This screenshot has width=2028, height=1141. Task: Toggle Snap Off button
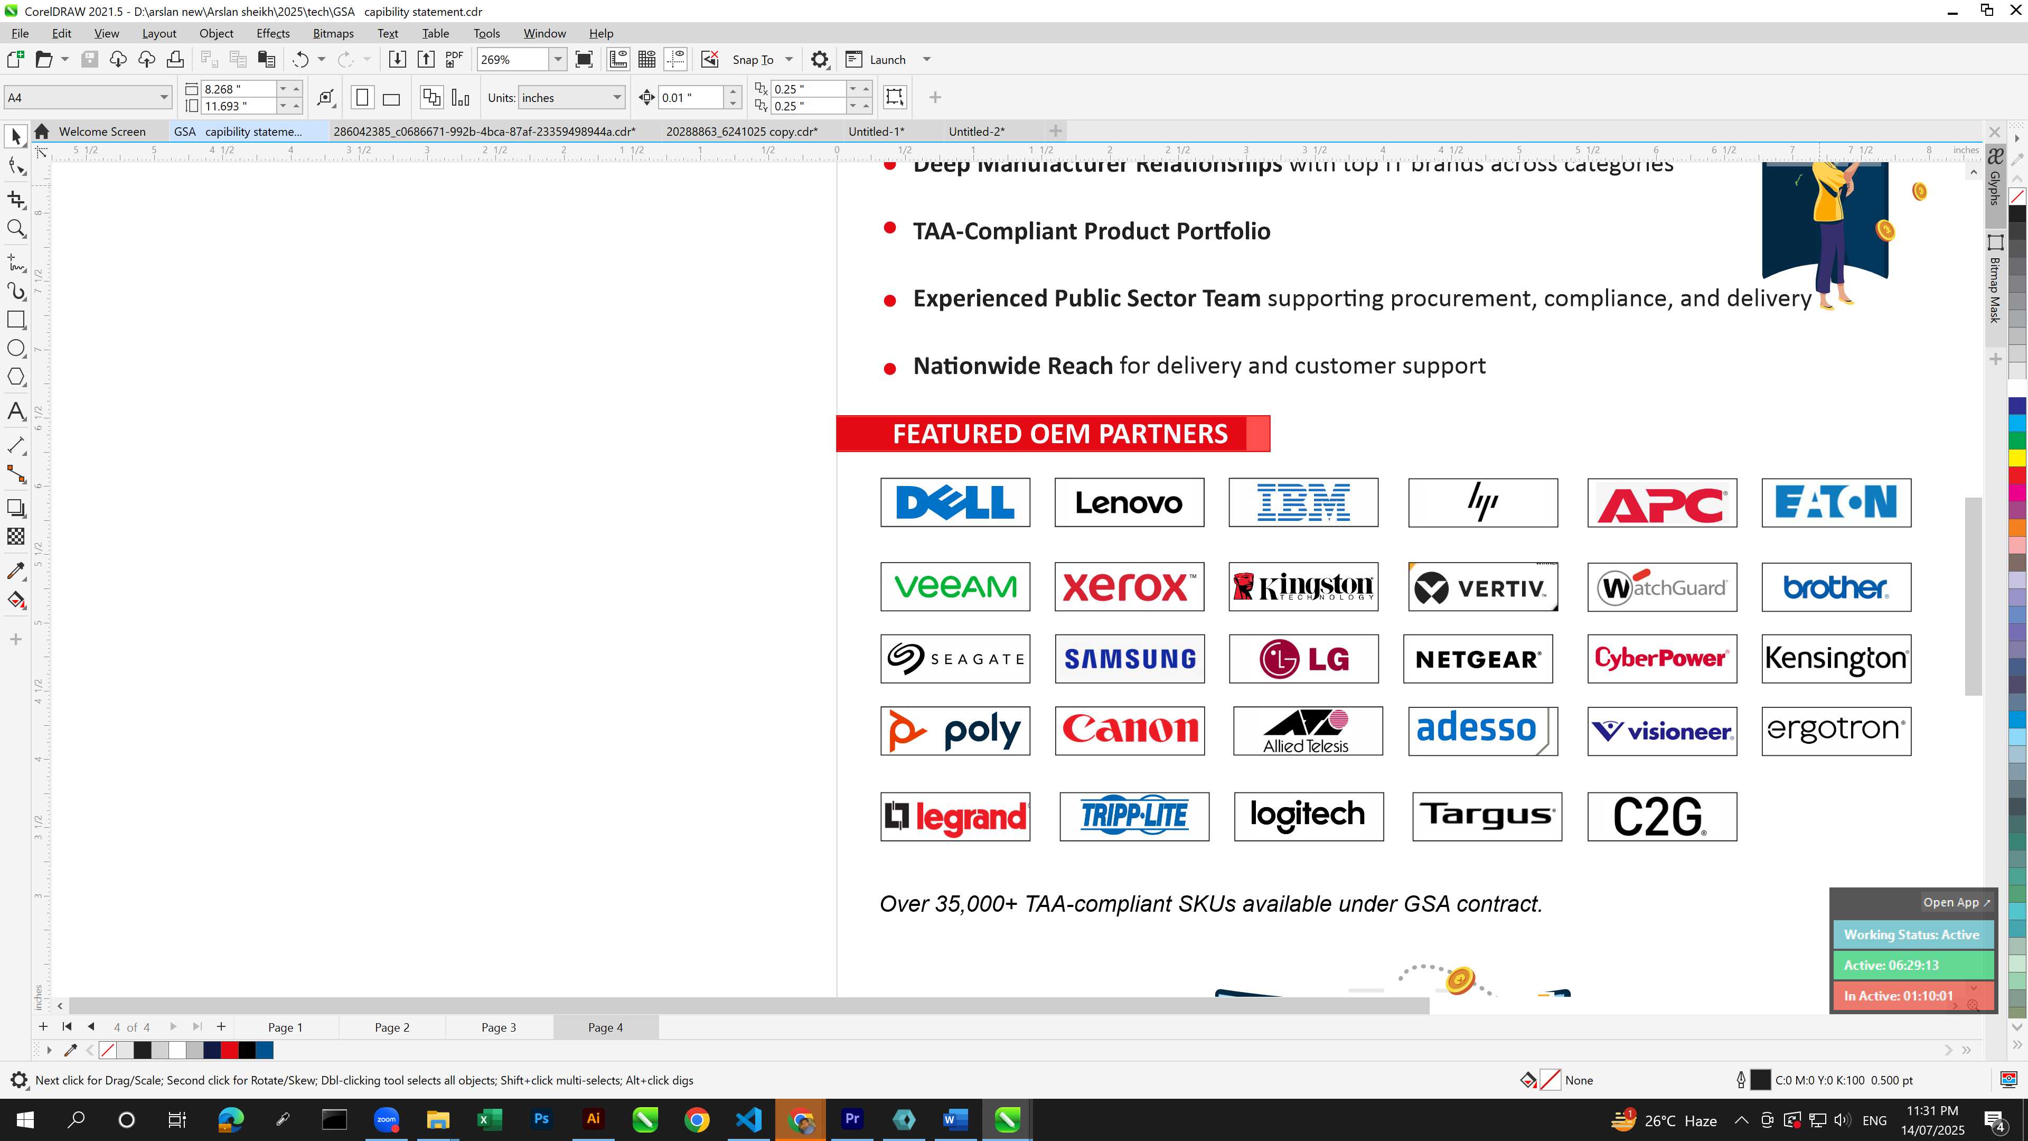tap(709, 60)
